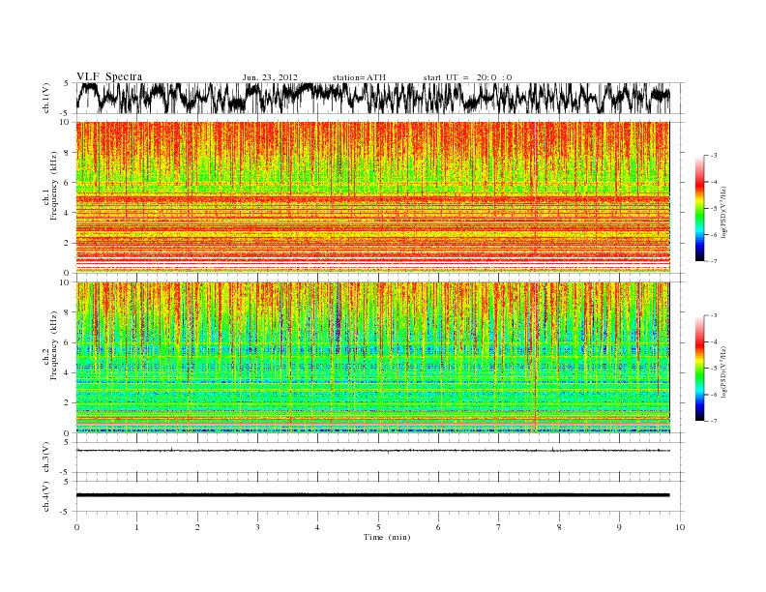Screen dimensions: 766x592
Task: Click the ch.2 spectrogram panel
Action: coord(373,357)
